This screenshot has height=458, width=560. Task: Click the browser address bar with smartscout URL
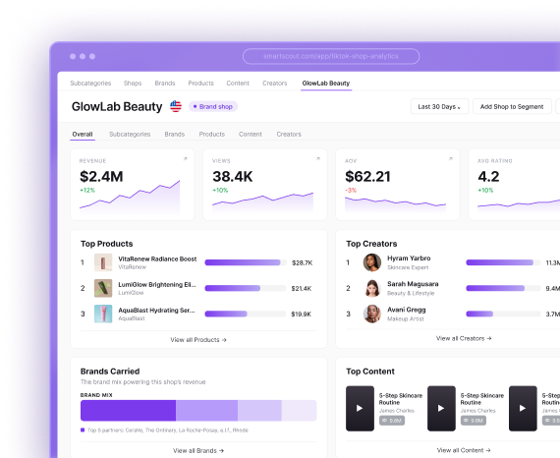coord(331,56)
